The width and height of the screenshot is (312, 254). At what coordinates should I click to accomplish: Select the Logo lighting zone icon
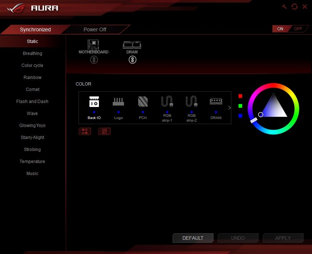(x=118, y=102)
